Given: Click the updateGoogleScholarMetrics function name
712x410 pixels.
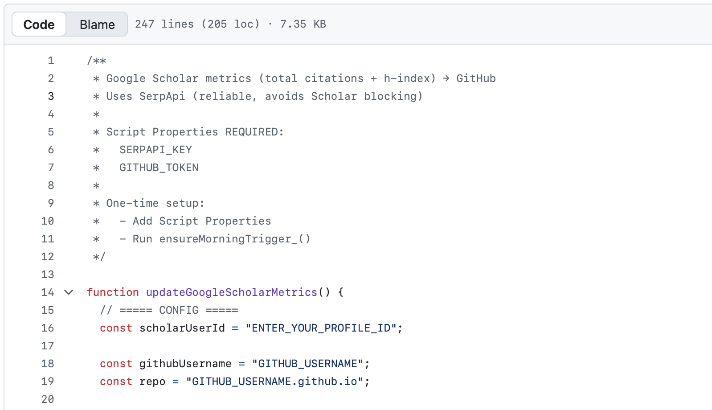Looking at the screenshot, I should pyautogui.click(x=231, y=292).
